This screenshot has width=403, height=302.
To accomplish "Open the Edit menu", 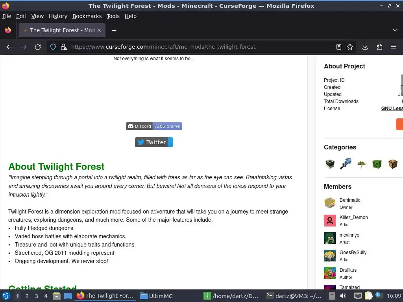I will pos(21,16).
